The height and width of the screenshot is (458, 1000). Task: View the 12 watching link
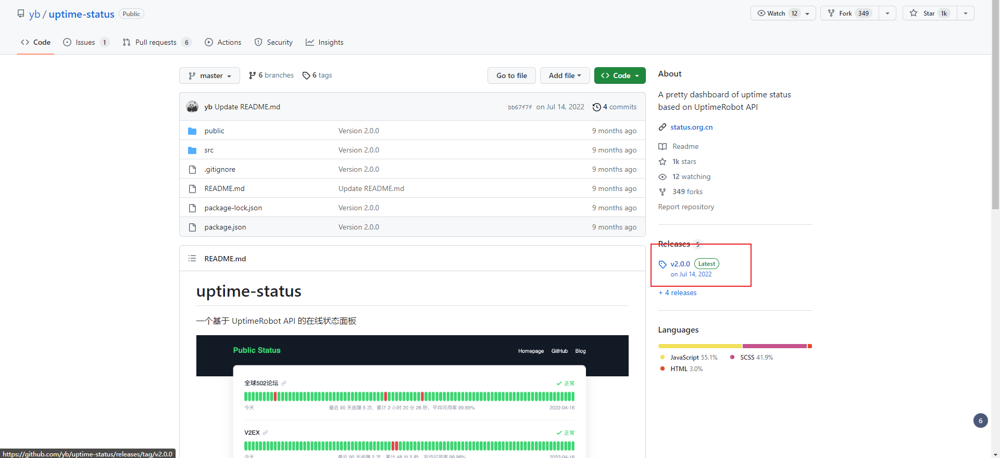[691, 176]
